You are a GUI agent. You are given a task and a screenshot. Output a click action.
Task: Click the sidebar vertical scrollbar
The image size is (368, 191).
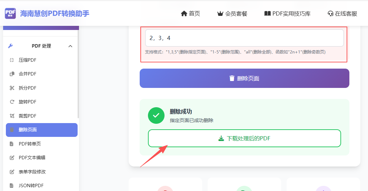[78, 74]
